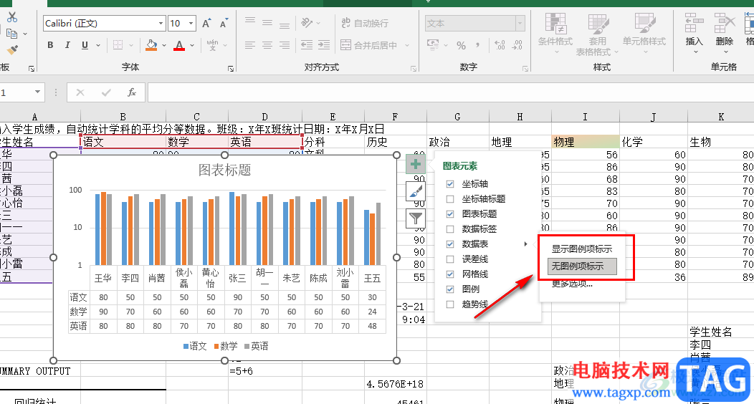
Task: Open 单元格样式 cell styles
Action: pos(644,33)
